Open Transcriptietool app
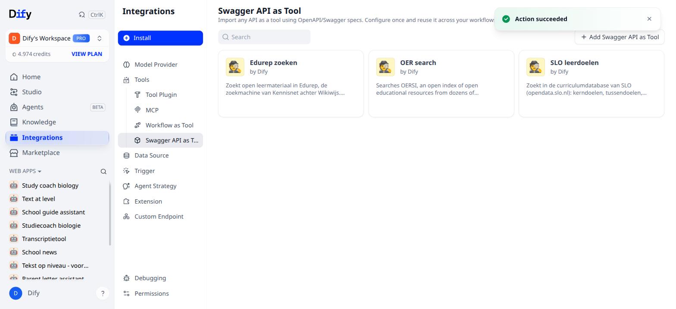The image size is (676, 309). tap(44, 239)
